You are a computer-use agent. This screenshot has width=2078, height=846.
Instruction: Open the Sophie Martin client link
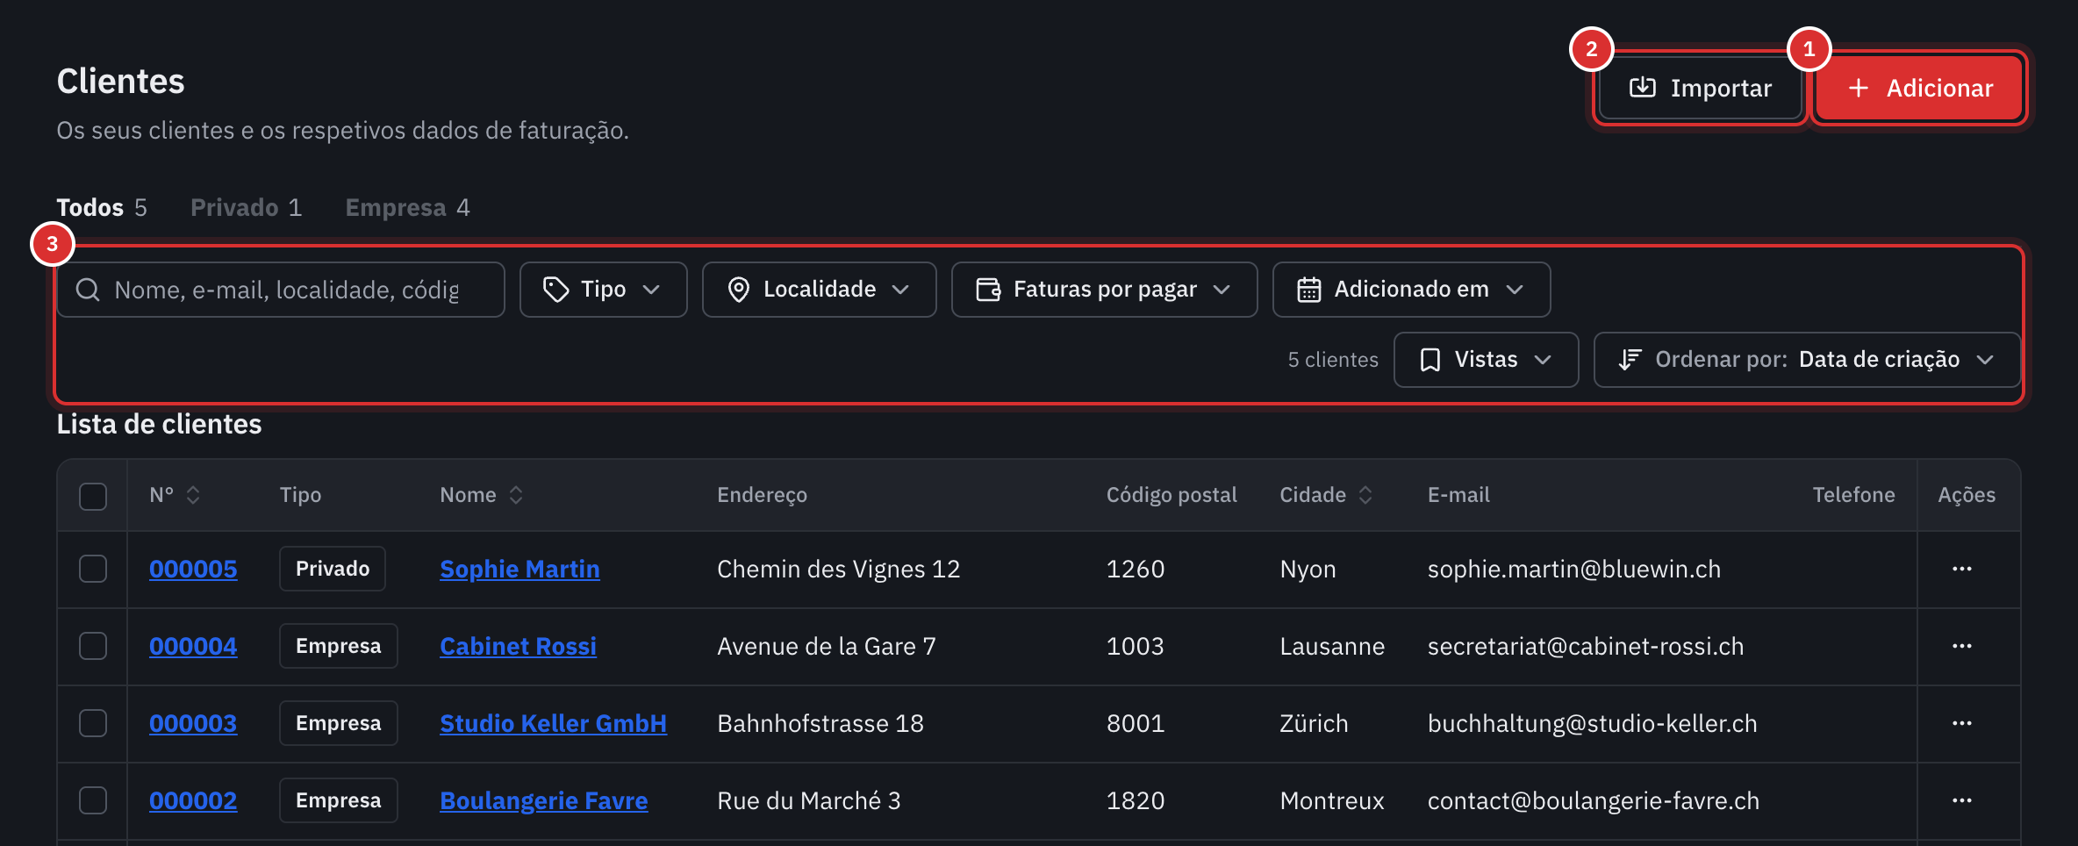tap(519, 569)
